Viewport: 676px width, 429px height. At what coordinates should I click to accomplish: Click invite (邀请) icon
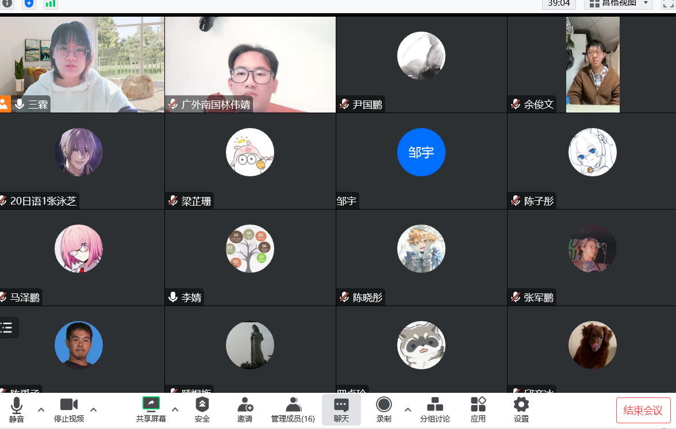click(245, 410)
